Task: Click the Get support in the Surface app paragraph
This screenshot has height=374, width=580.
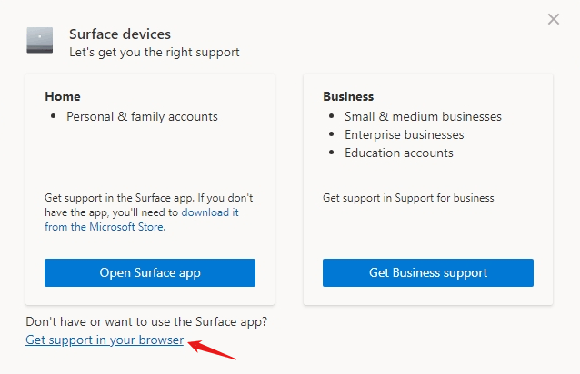Action: pyautogui.click(x=149, y=212)
